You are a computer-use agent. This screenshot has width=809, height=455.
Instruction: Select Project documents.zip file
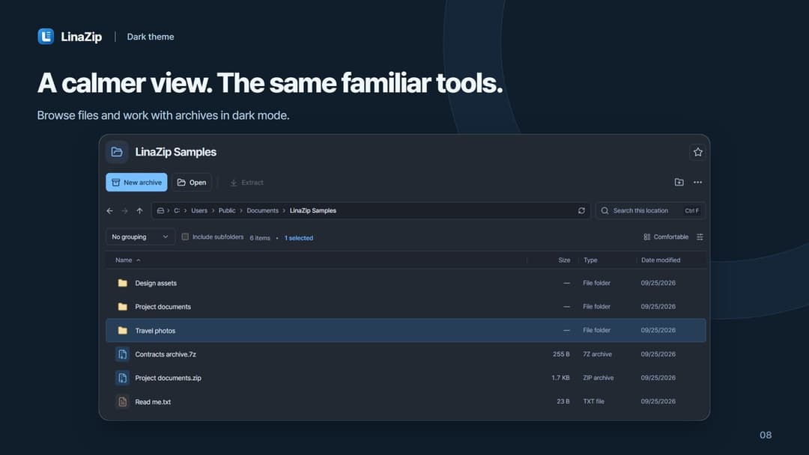tap(406, 378)
